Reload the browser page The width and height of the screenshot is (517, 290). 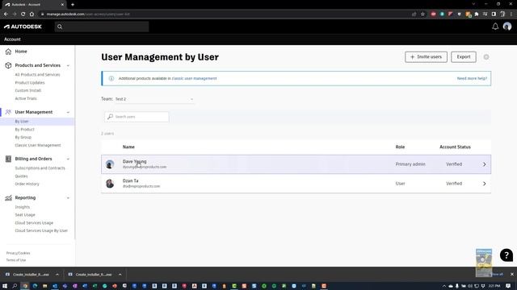click(x=23, y=14)
